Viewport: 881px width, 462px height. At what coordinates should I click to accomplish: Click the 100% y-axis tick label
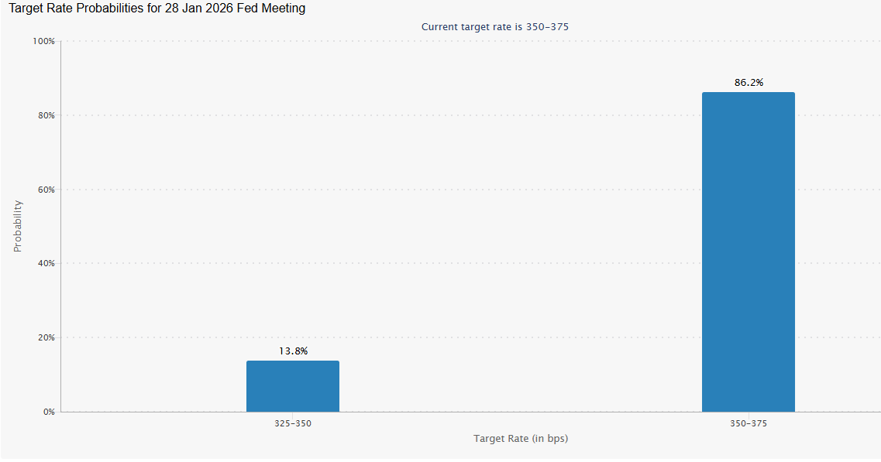(x=43, y=41)
